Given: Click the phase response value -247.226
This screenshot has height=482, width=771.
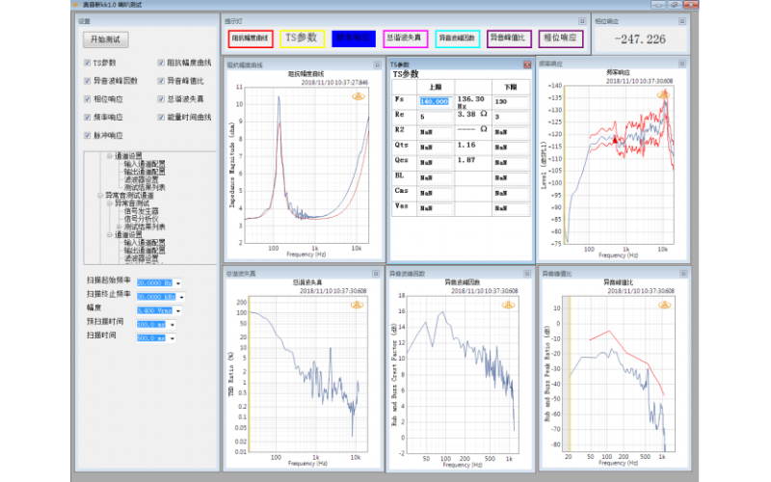Looking at the screenshot, I should 640,40.
